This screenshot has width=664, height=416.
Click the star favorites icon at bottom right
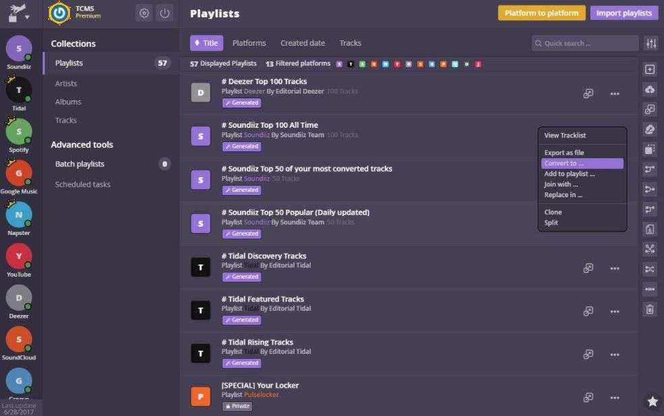pos(652,401)
